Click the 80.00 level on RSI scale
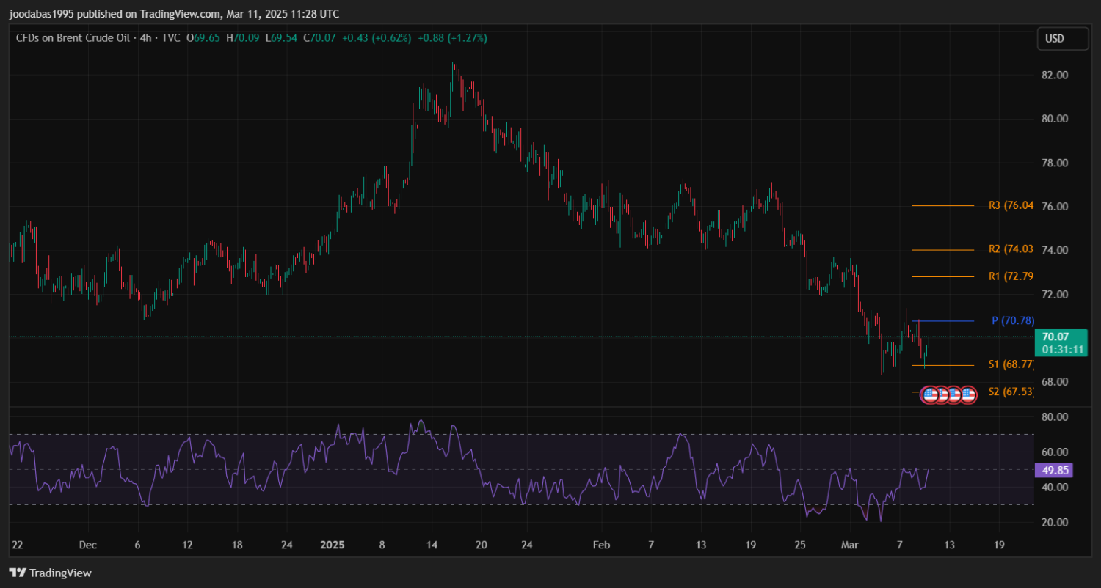This screenshot has height=588, width=1101. [x=1054, y=416]
